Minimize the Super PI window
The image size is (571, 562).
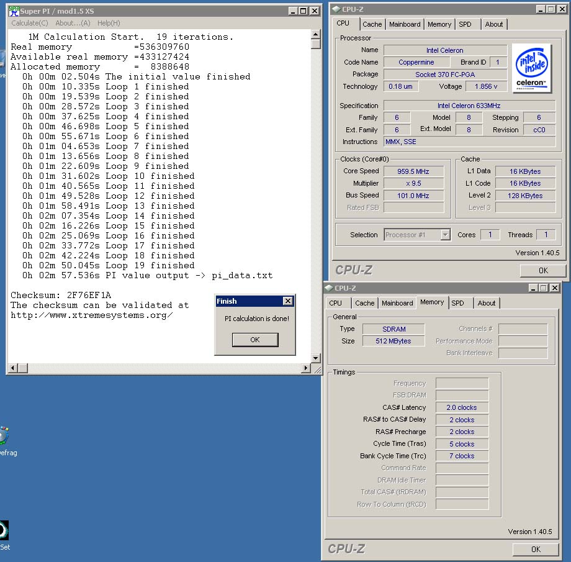point(293,11)
